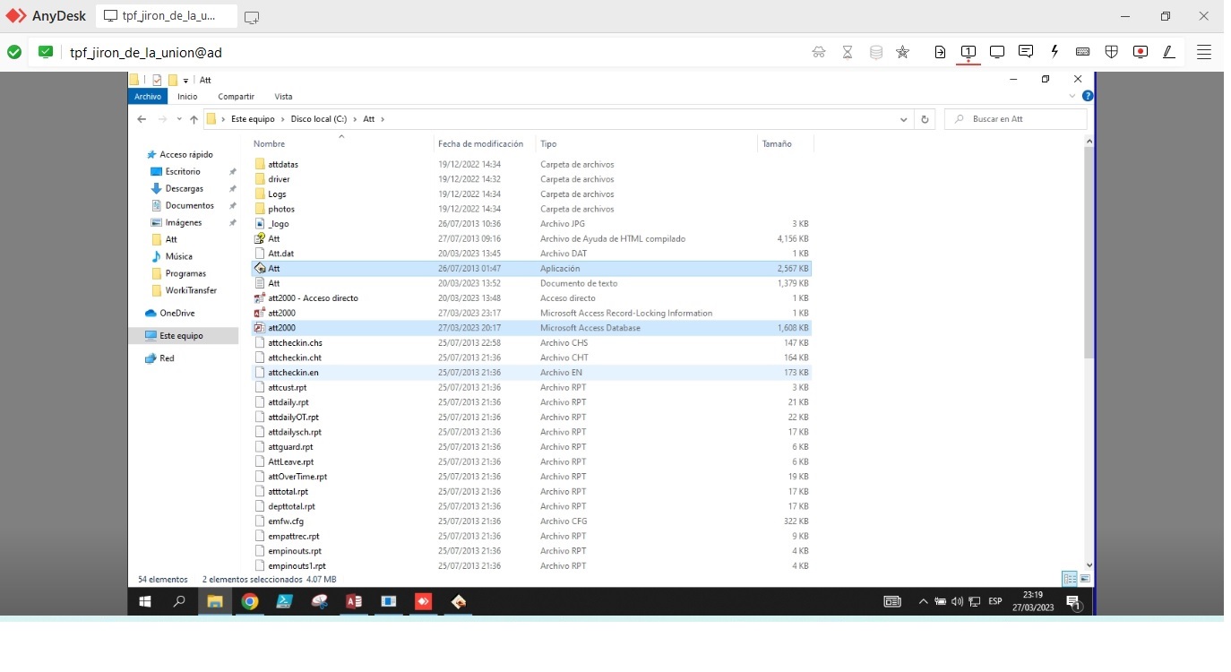1231x672 pixels.
Task: Select Descargas in navigation pane
Action: (184, 188)
